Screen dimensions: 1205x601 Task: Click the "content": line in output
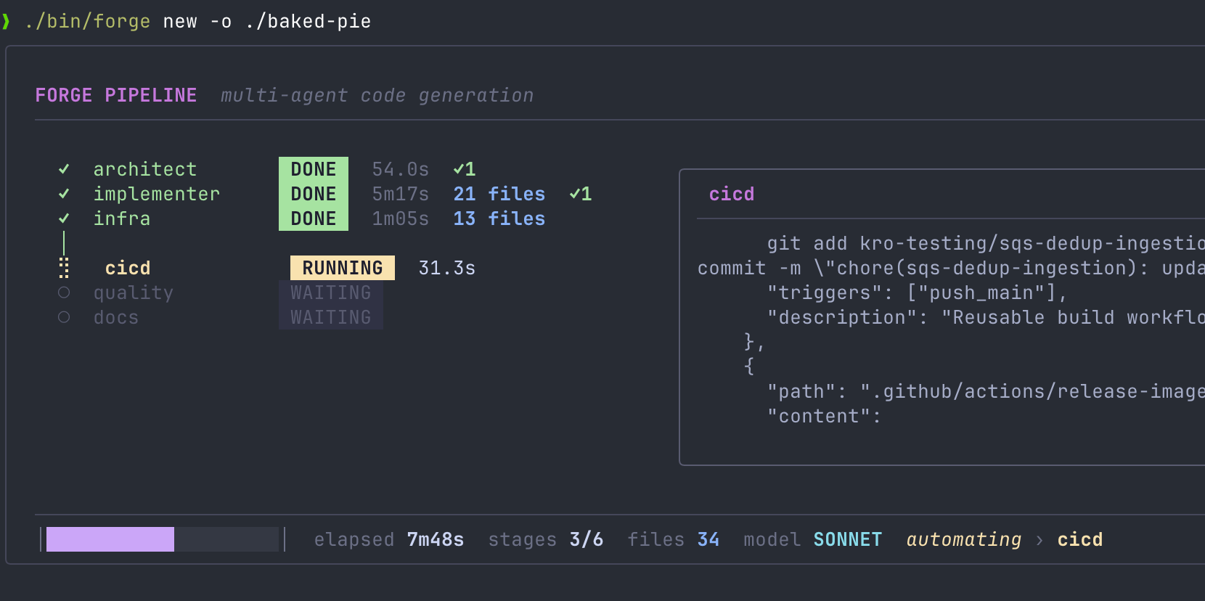825,416
